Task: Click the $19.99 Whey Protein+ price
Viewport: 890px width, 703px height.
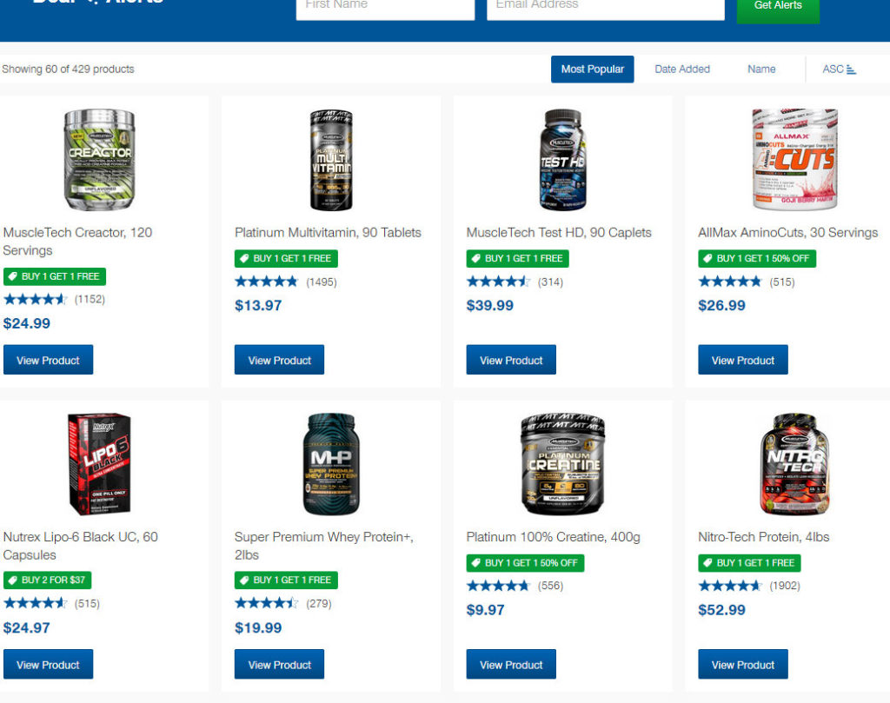Action: pyautogui.click(x=258, y=627)
